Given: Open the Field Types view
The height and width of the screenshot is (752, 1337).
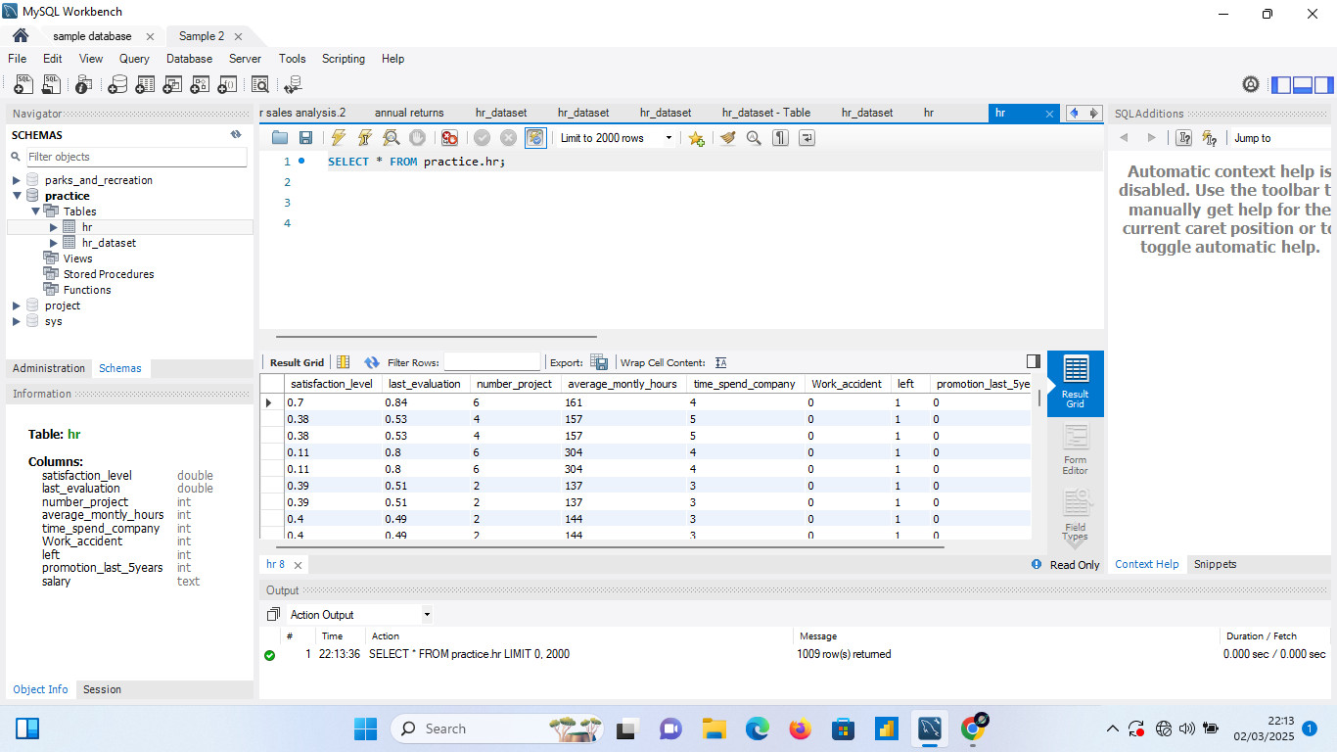Looking at the screenshot, I should [1075, 514].
